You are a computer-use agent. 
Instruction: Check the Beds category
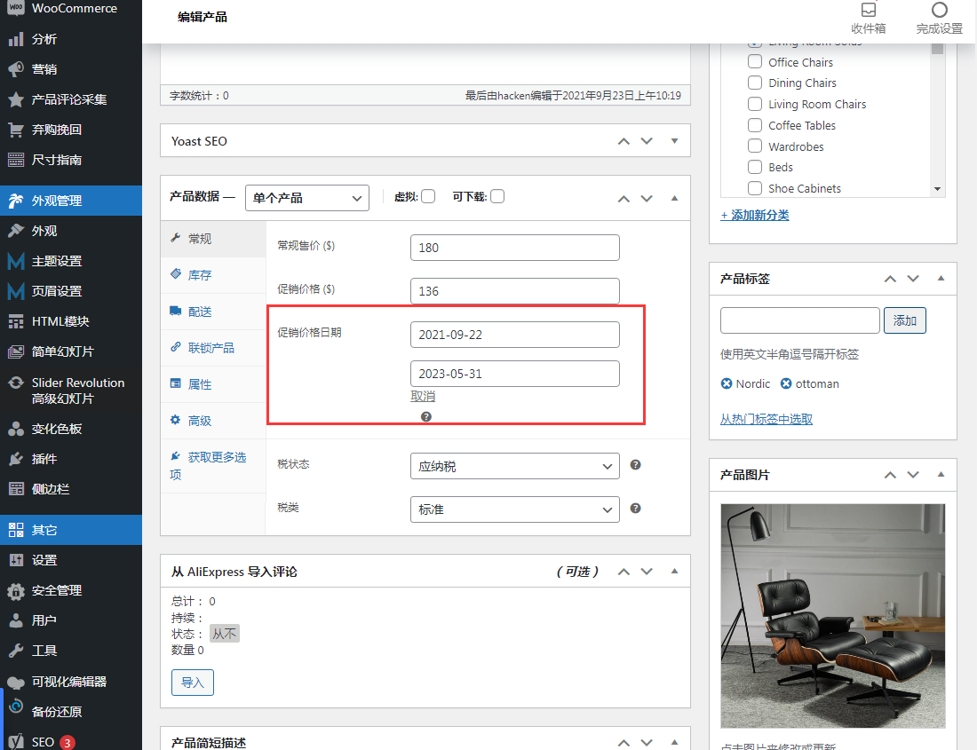pos(755,167)
